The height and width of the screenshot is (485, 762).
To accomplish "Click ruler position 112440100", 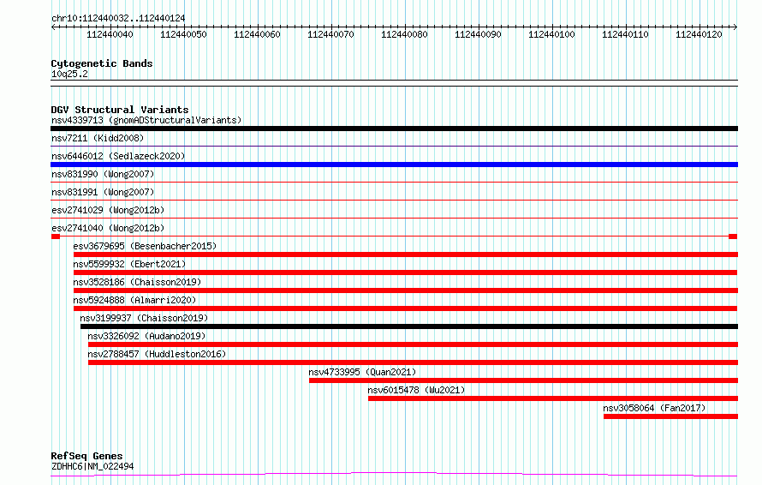I will coord(551,34).
